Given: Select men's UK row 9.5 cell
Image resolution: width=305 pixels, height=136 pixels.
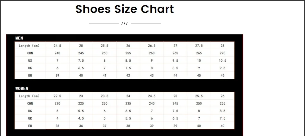Looking at the screenshot, I should coord(222,68).
